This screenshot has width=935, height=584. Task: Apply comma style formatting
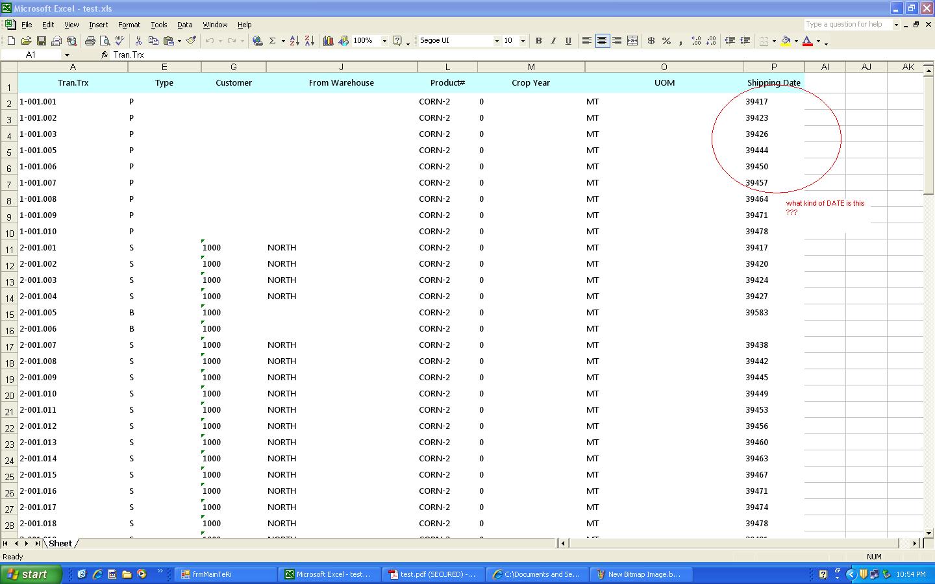click(x=681, y=41)
